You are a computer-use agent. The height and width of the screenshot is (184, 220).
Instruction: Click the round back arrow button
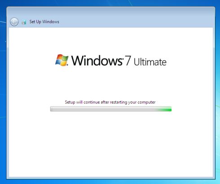click(14, 22)
